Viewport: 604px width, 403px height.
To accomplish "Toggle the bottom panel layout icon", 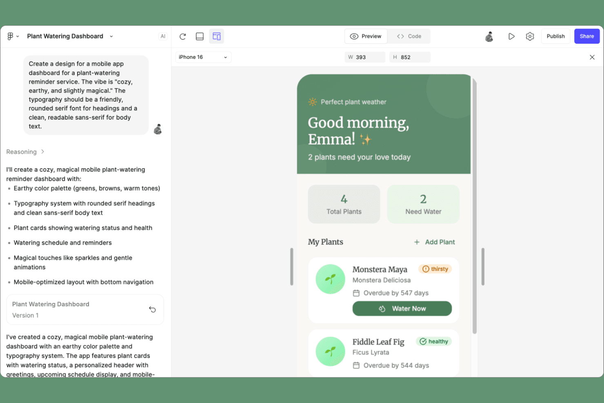I will pyautogui.click(x=200, y=36).
